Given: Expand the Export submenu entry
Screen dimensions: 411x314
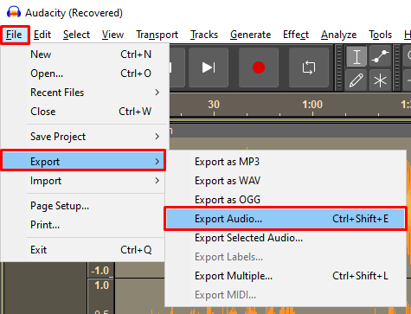Looking at the screenshot, I should coord(84,161).
